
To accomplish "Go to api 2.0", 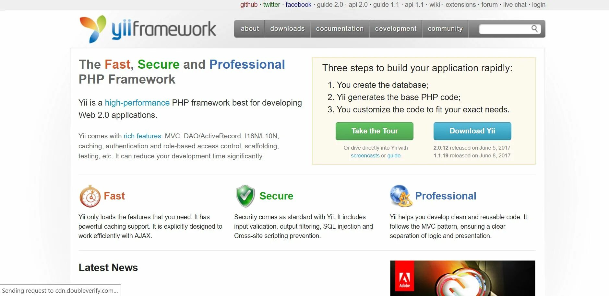I will [x=358, y=5].
